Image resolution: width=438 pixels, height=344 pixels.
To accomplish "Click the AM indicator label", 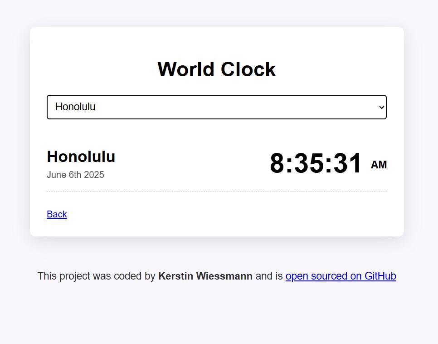I will click(379, 165).
